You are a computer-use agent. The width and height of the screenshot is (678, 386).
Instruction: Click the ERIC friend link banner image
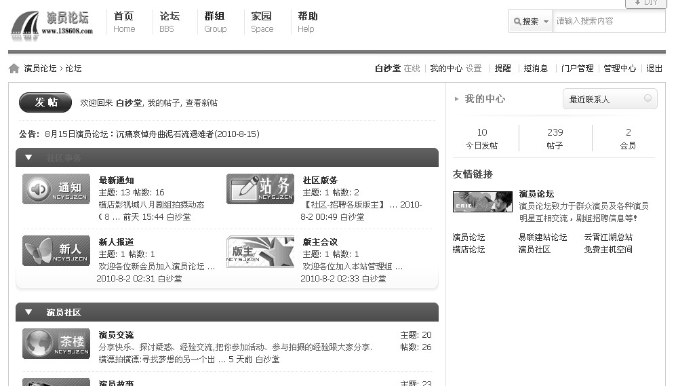pos(483,201)
